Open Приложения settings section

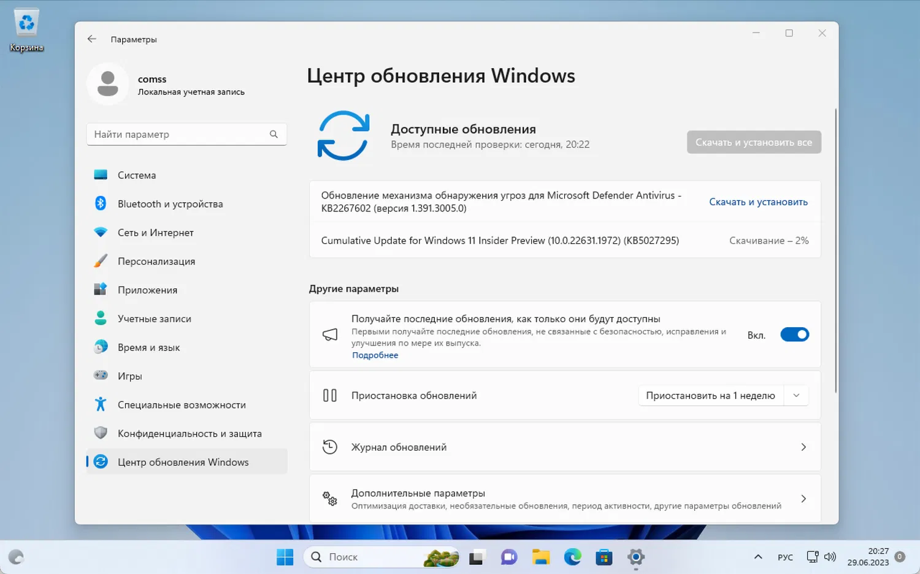point(186,290)
